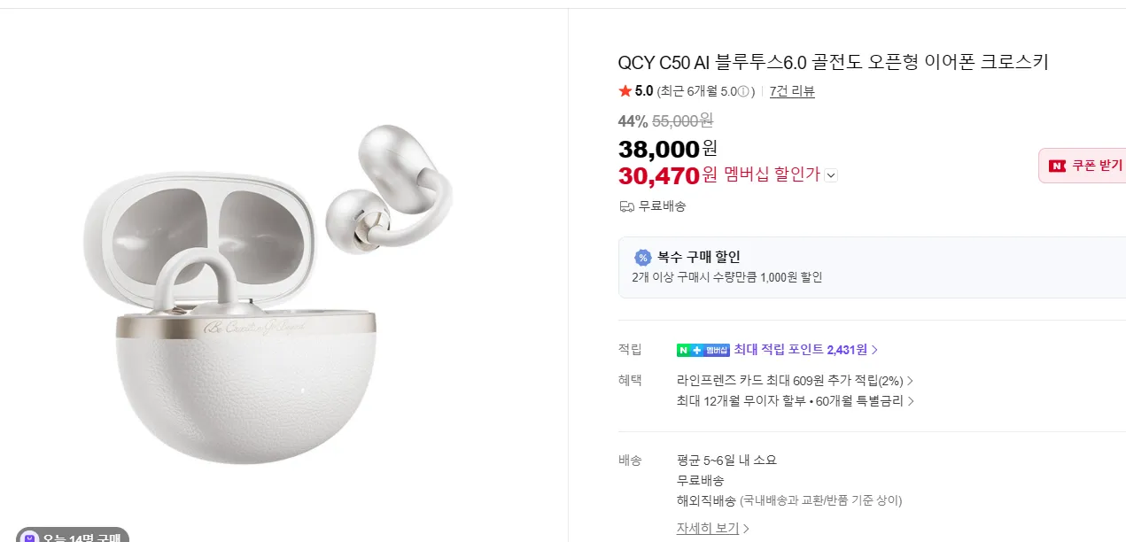Click the 30,470원 membership price
Image resolution: width=1126 pixels, height=542 pixels.
[658, 175]
